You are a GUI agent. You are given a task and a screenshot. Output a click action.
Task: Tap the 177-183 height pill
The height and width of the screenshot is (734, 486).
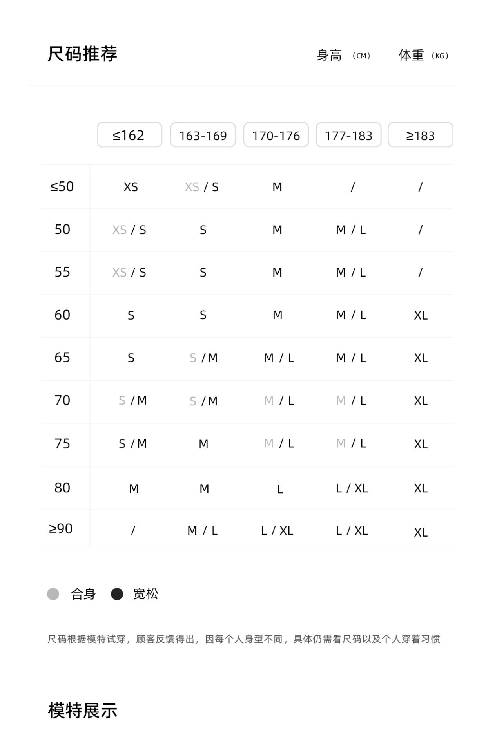click(348, 135)
